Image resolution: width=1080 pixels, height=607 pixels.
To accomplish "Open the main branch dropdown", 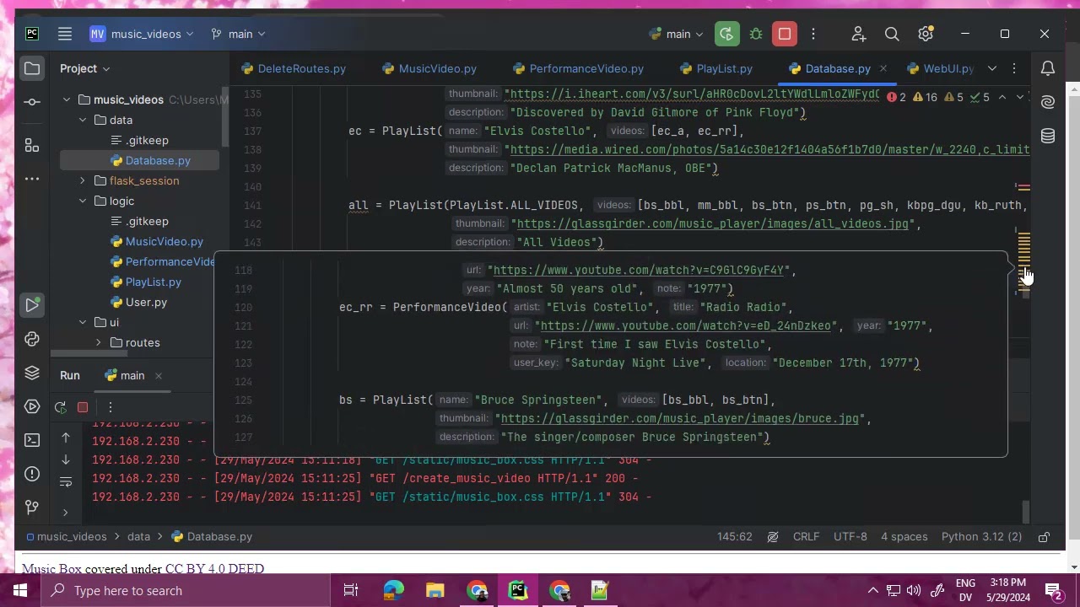I will pos(238,34).
